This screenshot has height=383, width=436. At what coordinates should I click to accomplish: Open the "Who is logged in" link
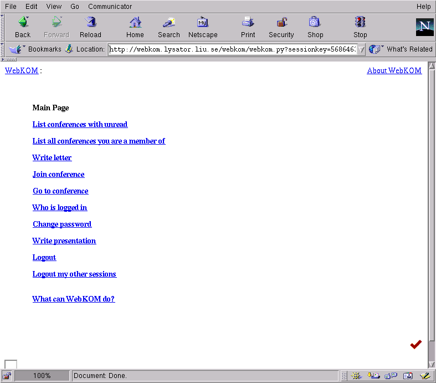pos(59,208)
